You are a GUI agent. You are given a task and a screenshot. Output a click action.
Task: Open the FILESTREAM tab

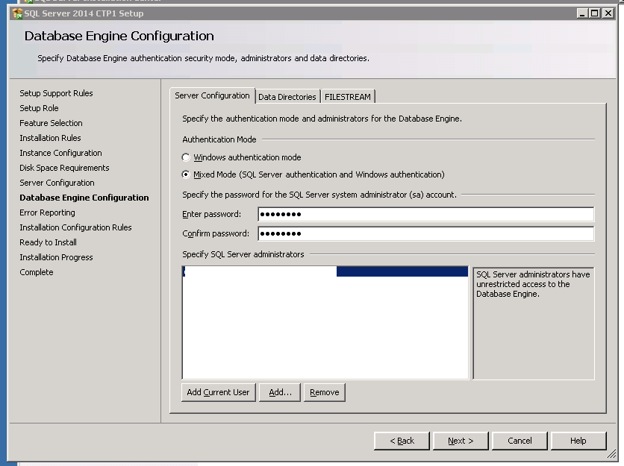coord(348,97)
